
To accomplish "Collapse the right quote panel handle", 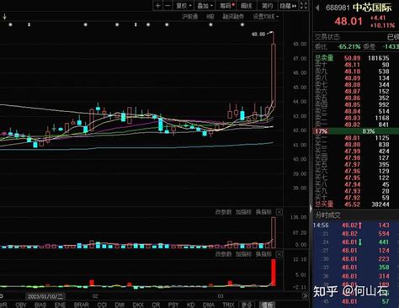I will click(311, 209).
